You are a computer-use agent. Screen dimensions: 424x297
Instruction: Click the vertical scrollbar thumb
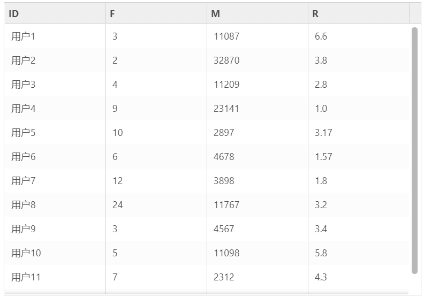pyautogui.click(x=414, y=150)
